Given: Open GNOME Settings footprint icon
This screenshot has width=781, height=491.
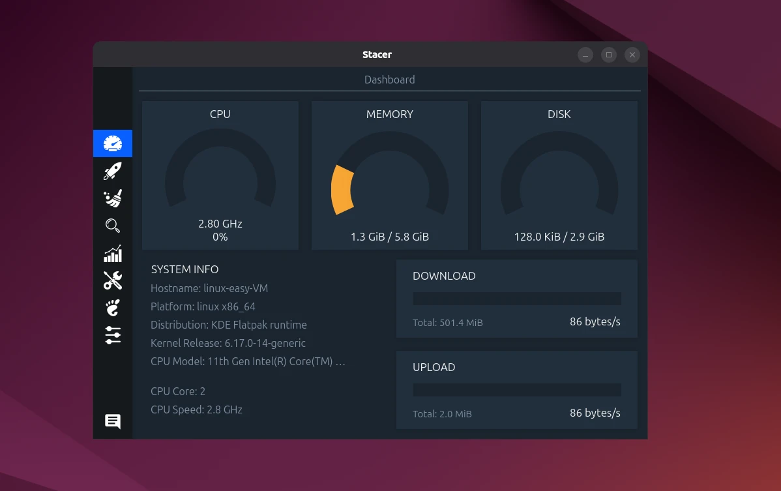Looking at the screenshot, I should [113, 308].
